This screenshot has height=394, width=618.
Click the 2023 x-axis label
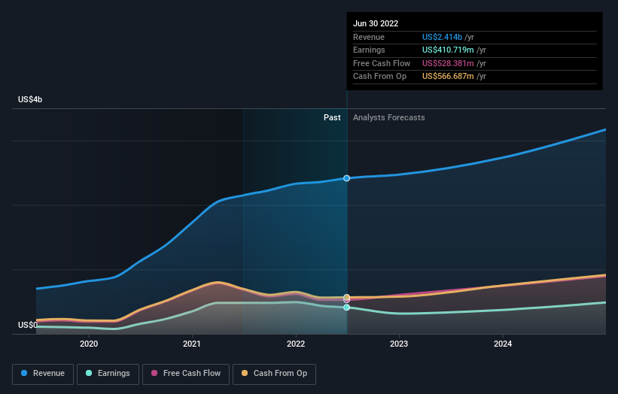[399, 344]
